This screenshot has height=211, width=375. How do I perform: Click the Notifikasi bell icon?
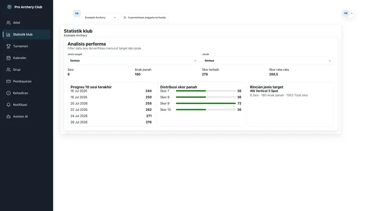(x=8, y=105)
